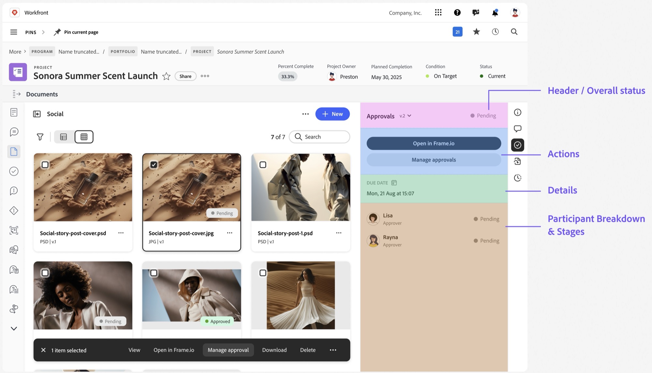Click the 33.3% percent complete badge
Viewport: 652px width, 373px height.
pos(288,77)
